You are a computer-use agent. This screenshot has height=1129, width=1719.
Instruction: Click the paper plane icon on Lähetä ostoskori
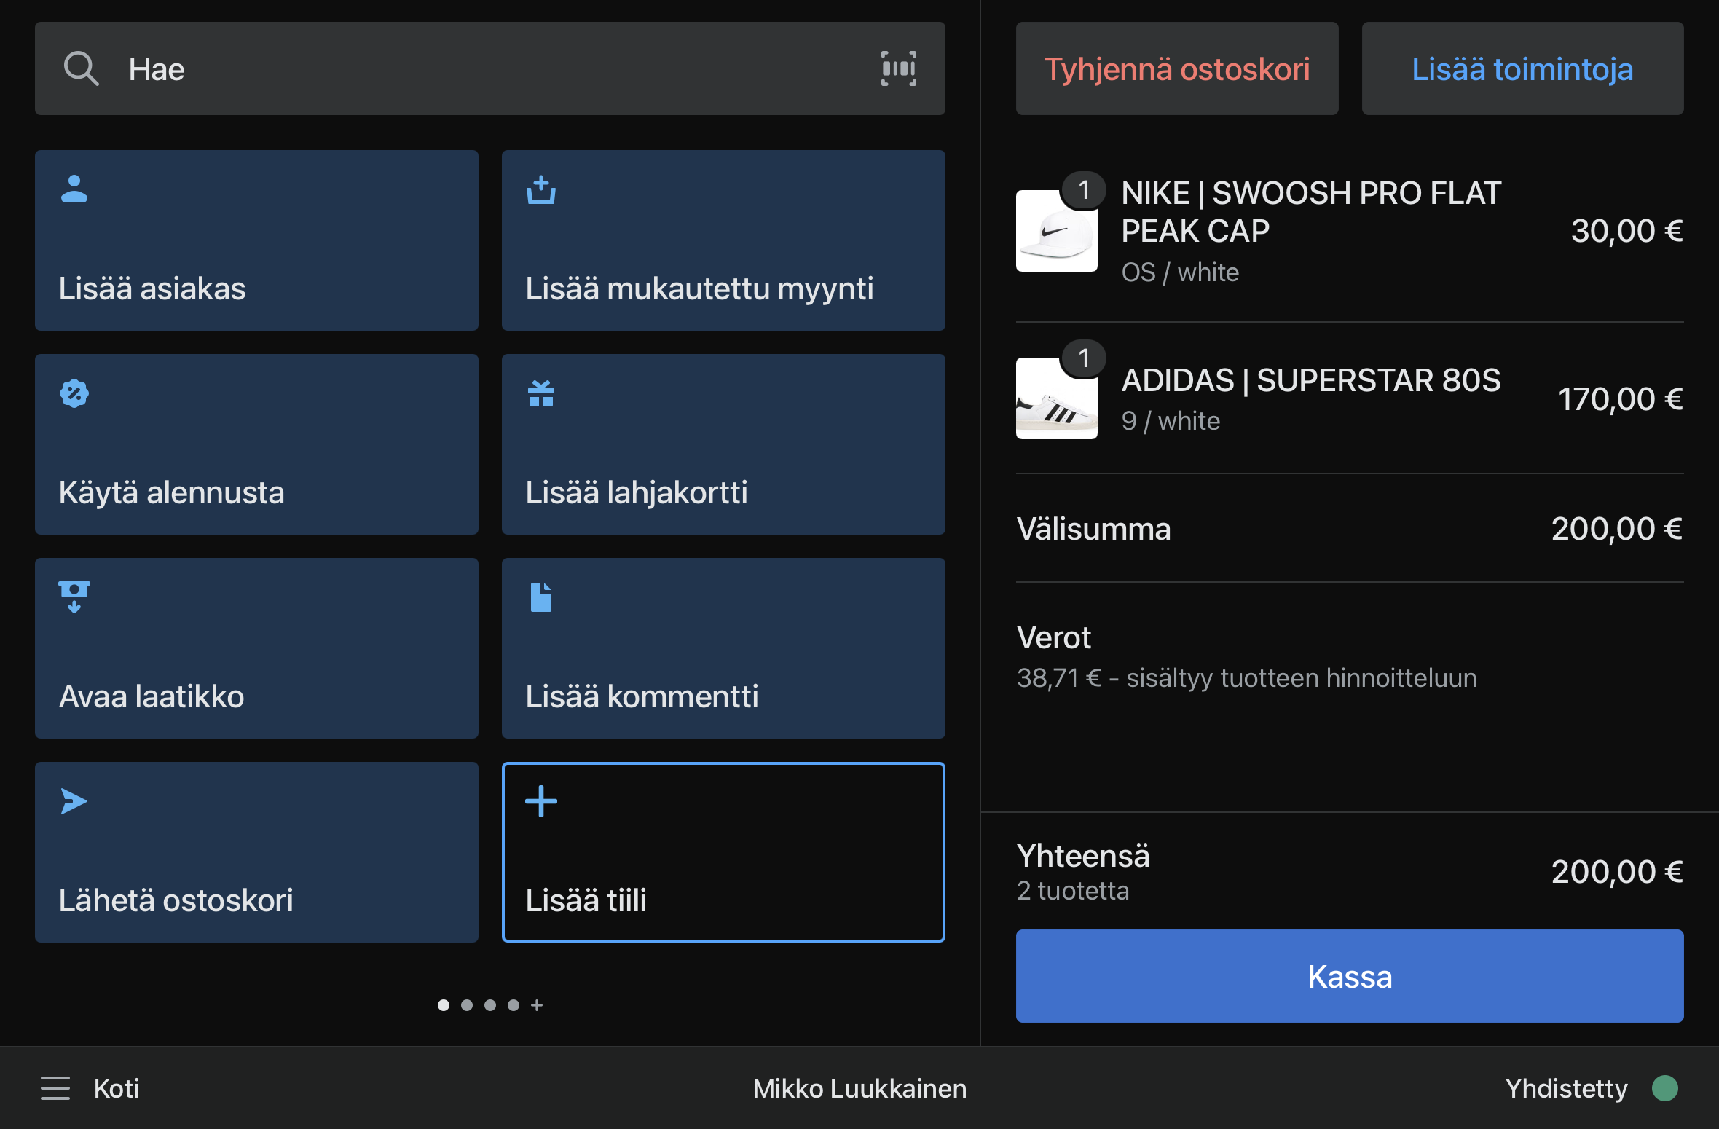click(x=74, y=801)
